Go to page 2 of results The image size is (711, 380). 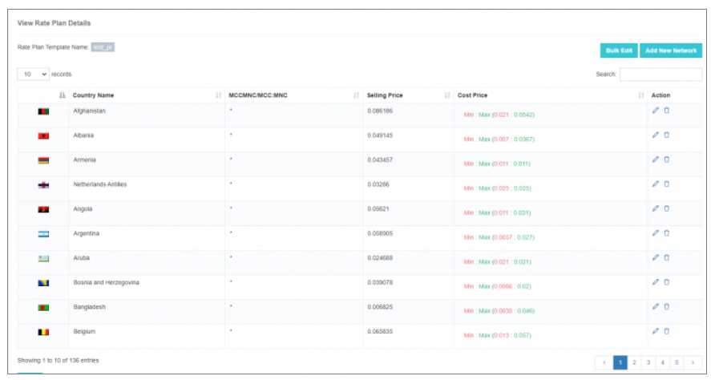coord(633,362)
